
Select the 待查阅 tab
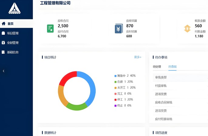click(x=172, y=67)
